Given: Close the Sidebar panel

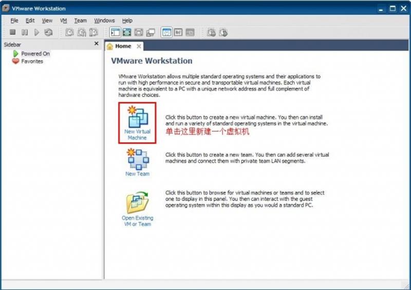Looking at the screenshot, I should click(x=97, y=44).
